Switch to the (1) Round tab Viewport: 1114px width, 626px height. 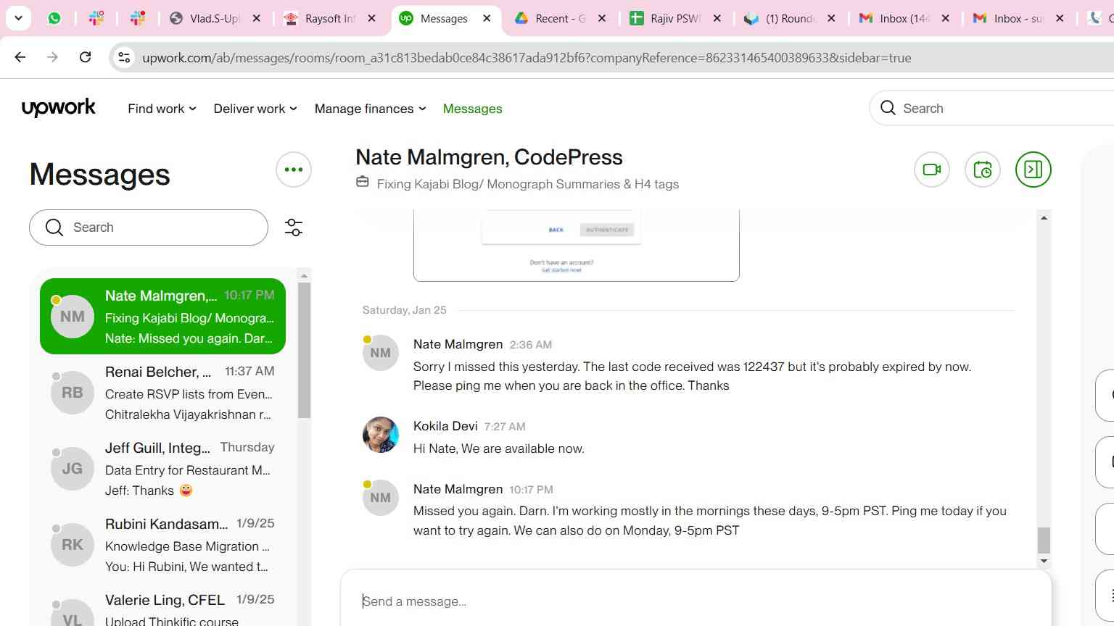(790, 18)
